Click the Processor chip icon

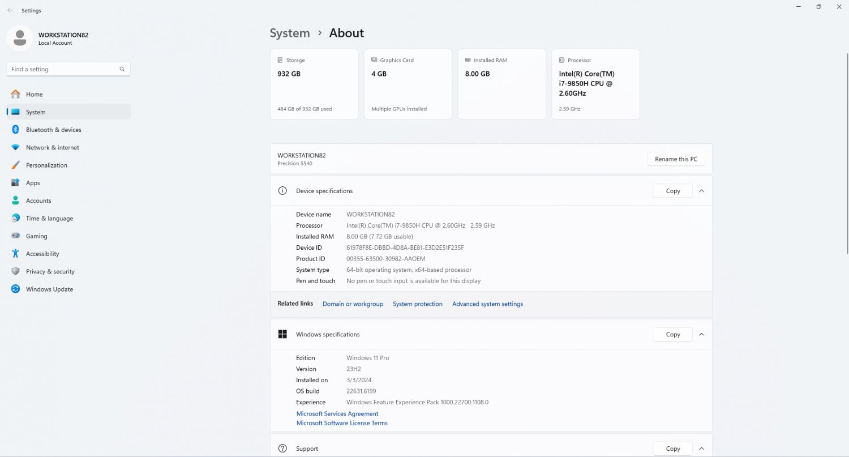point(561,60)
